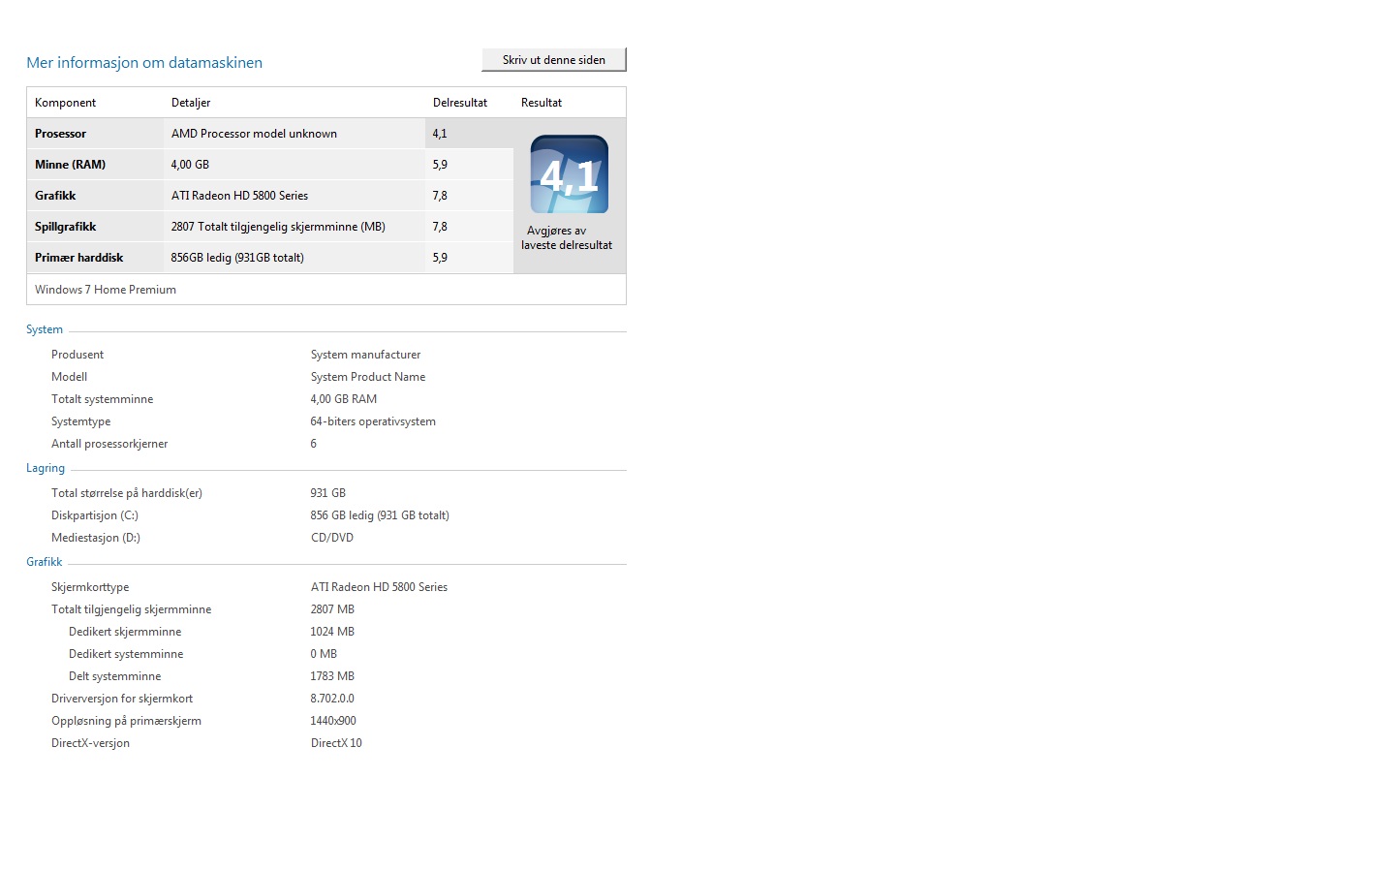The image size is (1395, 872).
Task: Click the 'Produsent' label
Action: click(x=77, y=355)
